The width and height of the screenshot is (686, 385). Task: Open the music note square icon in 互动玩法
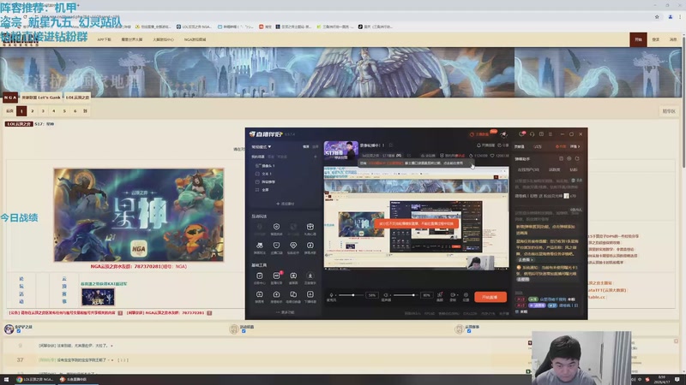point(310,246)
